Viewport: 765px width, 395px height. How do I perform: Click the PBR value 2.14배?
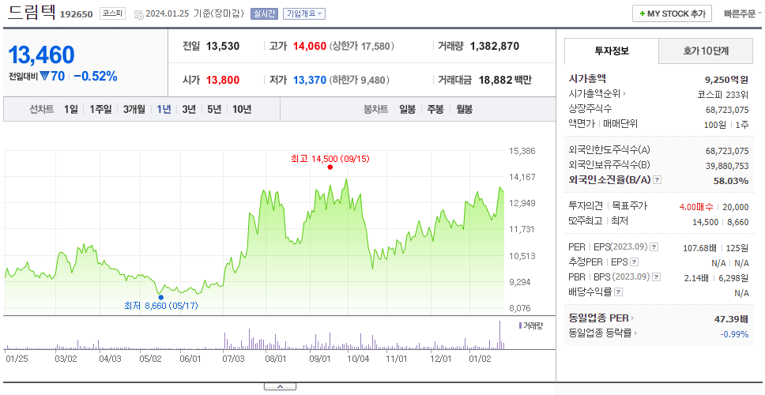click(x=696, y=278)
